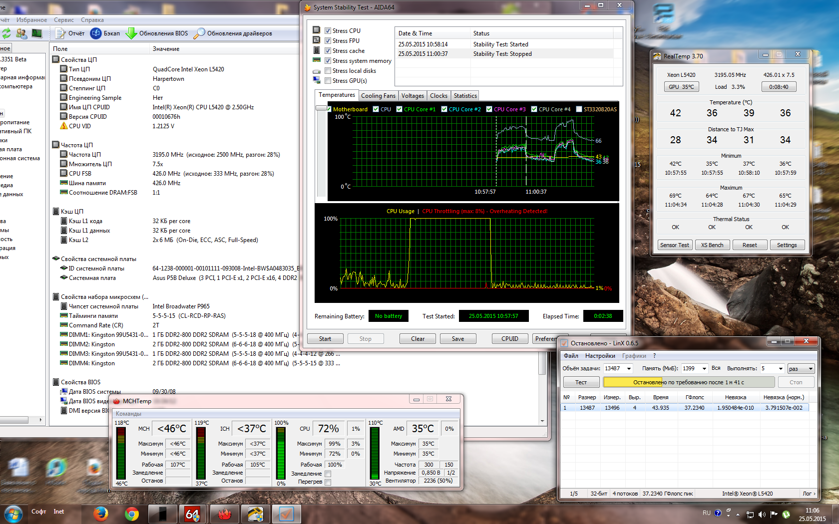839x524 pixels.
Task: Toggle the Stress CPU checkbox
Action: click(x=328, y=30)
